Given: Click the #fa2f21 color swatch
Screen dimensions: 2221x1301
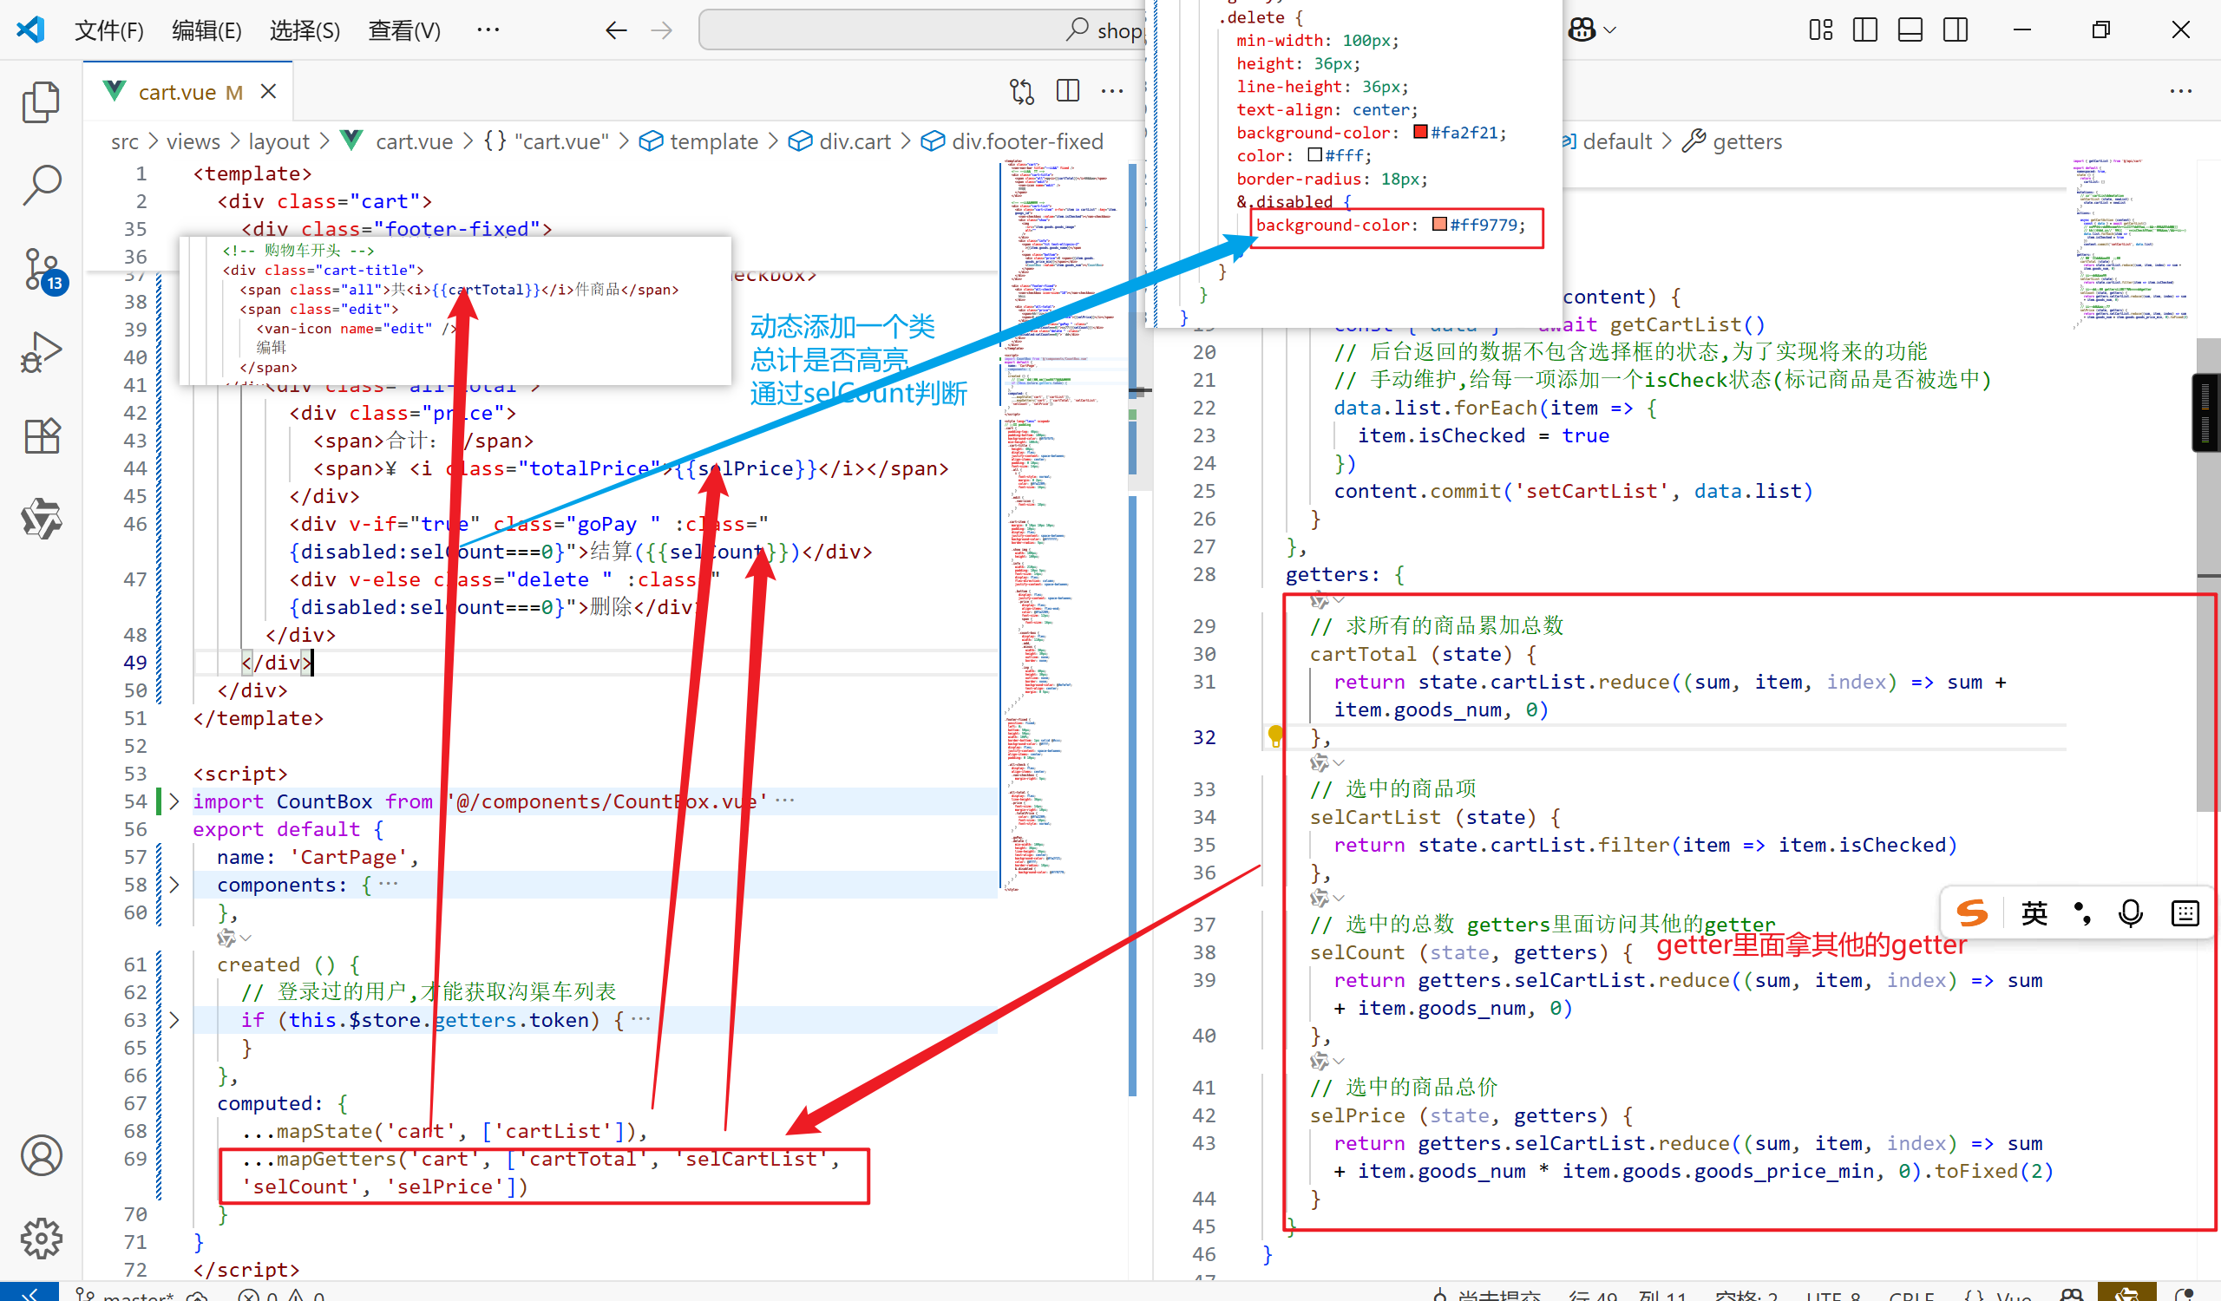Looking at the screenshot, I should (x=1420, y=132).
